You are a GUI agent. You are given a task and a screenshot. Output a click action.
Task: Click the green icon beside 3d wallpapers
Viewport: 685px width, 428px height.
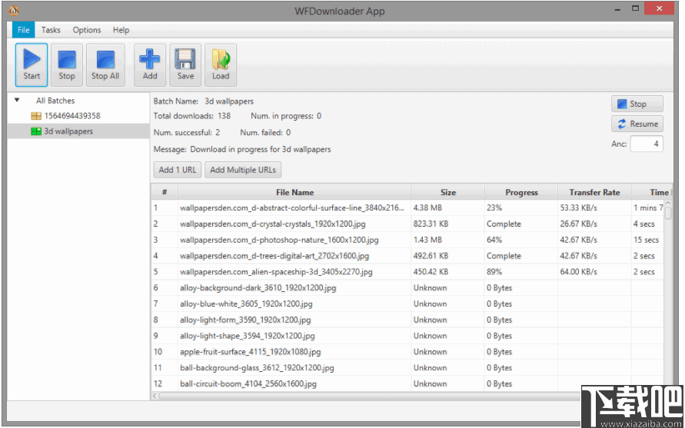pos(36,131)
